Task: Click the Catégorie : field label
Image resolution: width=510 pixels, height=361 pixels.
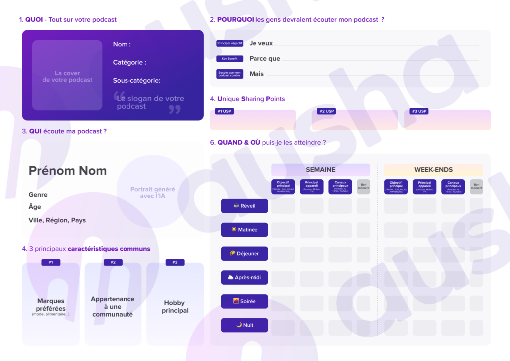Action: pos(129,62)
